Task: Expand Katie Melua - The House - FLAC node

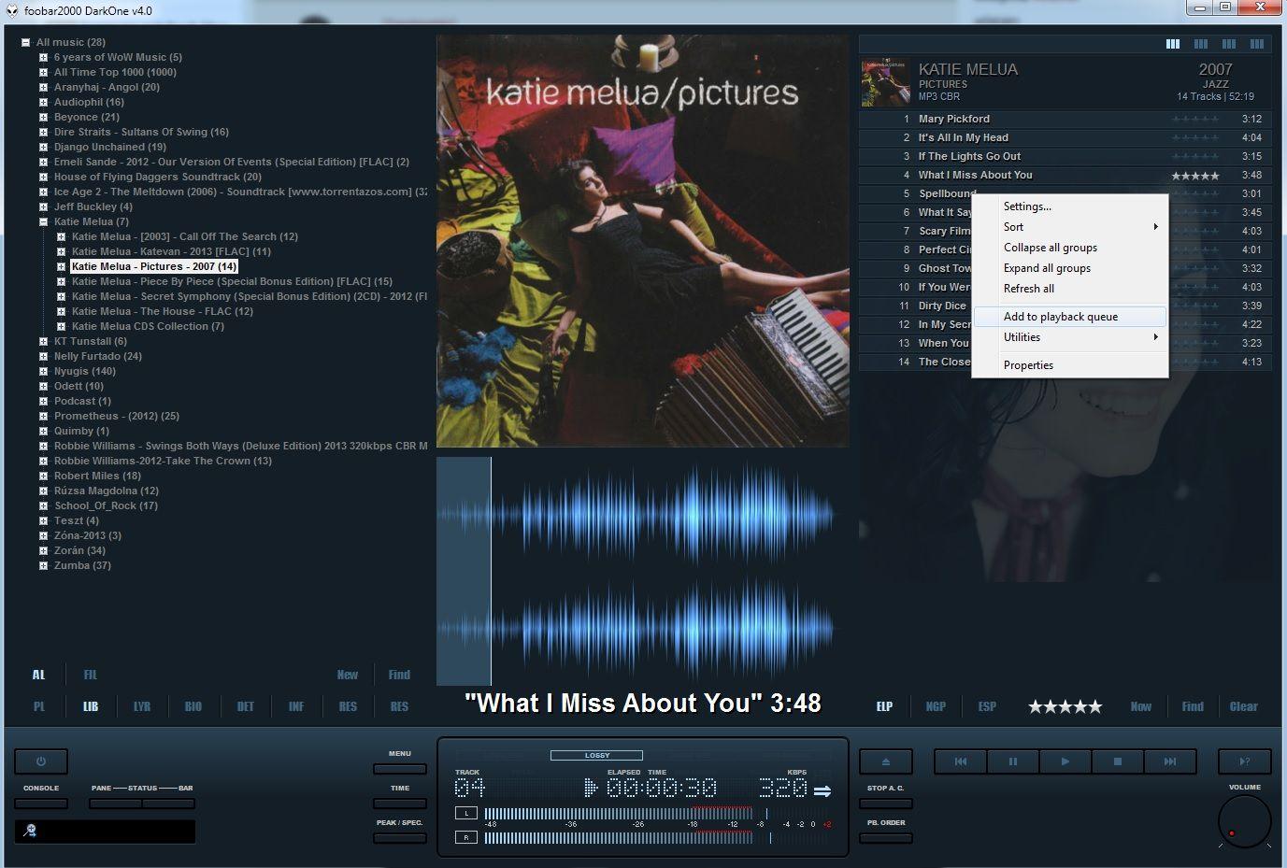Action: 61,311
